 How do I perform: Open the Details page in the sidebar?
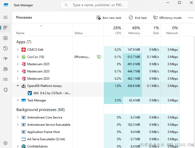click(5, 79)
